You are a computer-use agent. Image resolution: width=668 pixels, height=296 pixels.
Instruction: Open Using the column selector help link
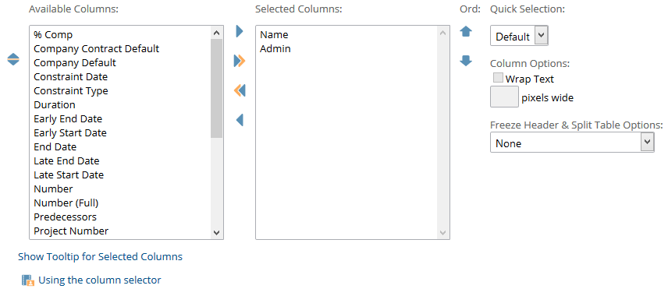[100, 280]
